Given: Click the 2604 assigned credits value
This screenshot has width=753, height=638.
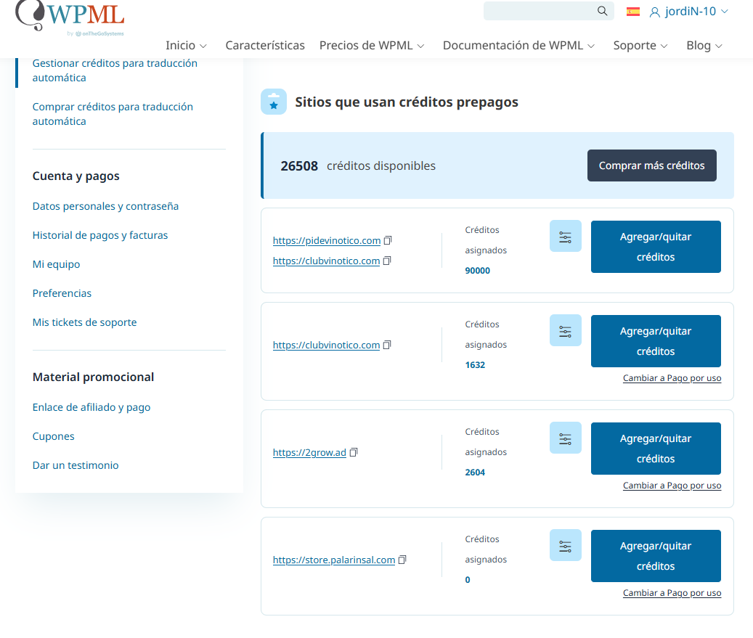Looking at the screenshot, I should (x=475, y=473).
